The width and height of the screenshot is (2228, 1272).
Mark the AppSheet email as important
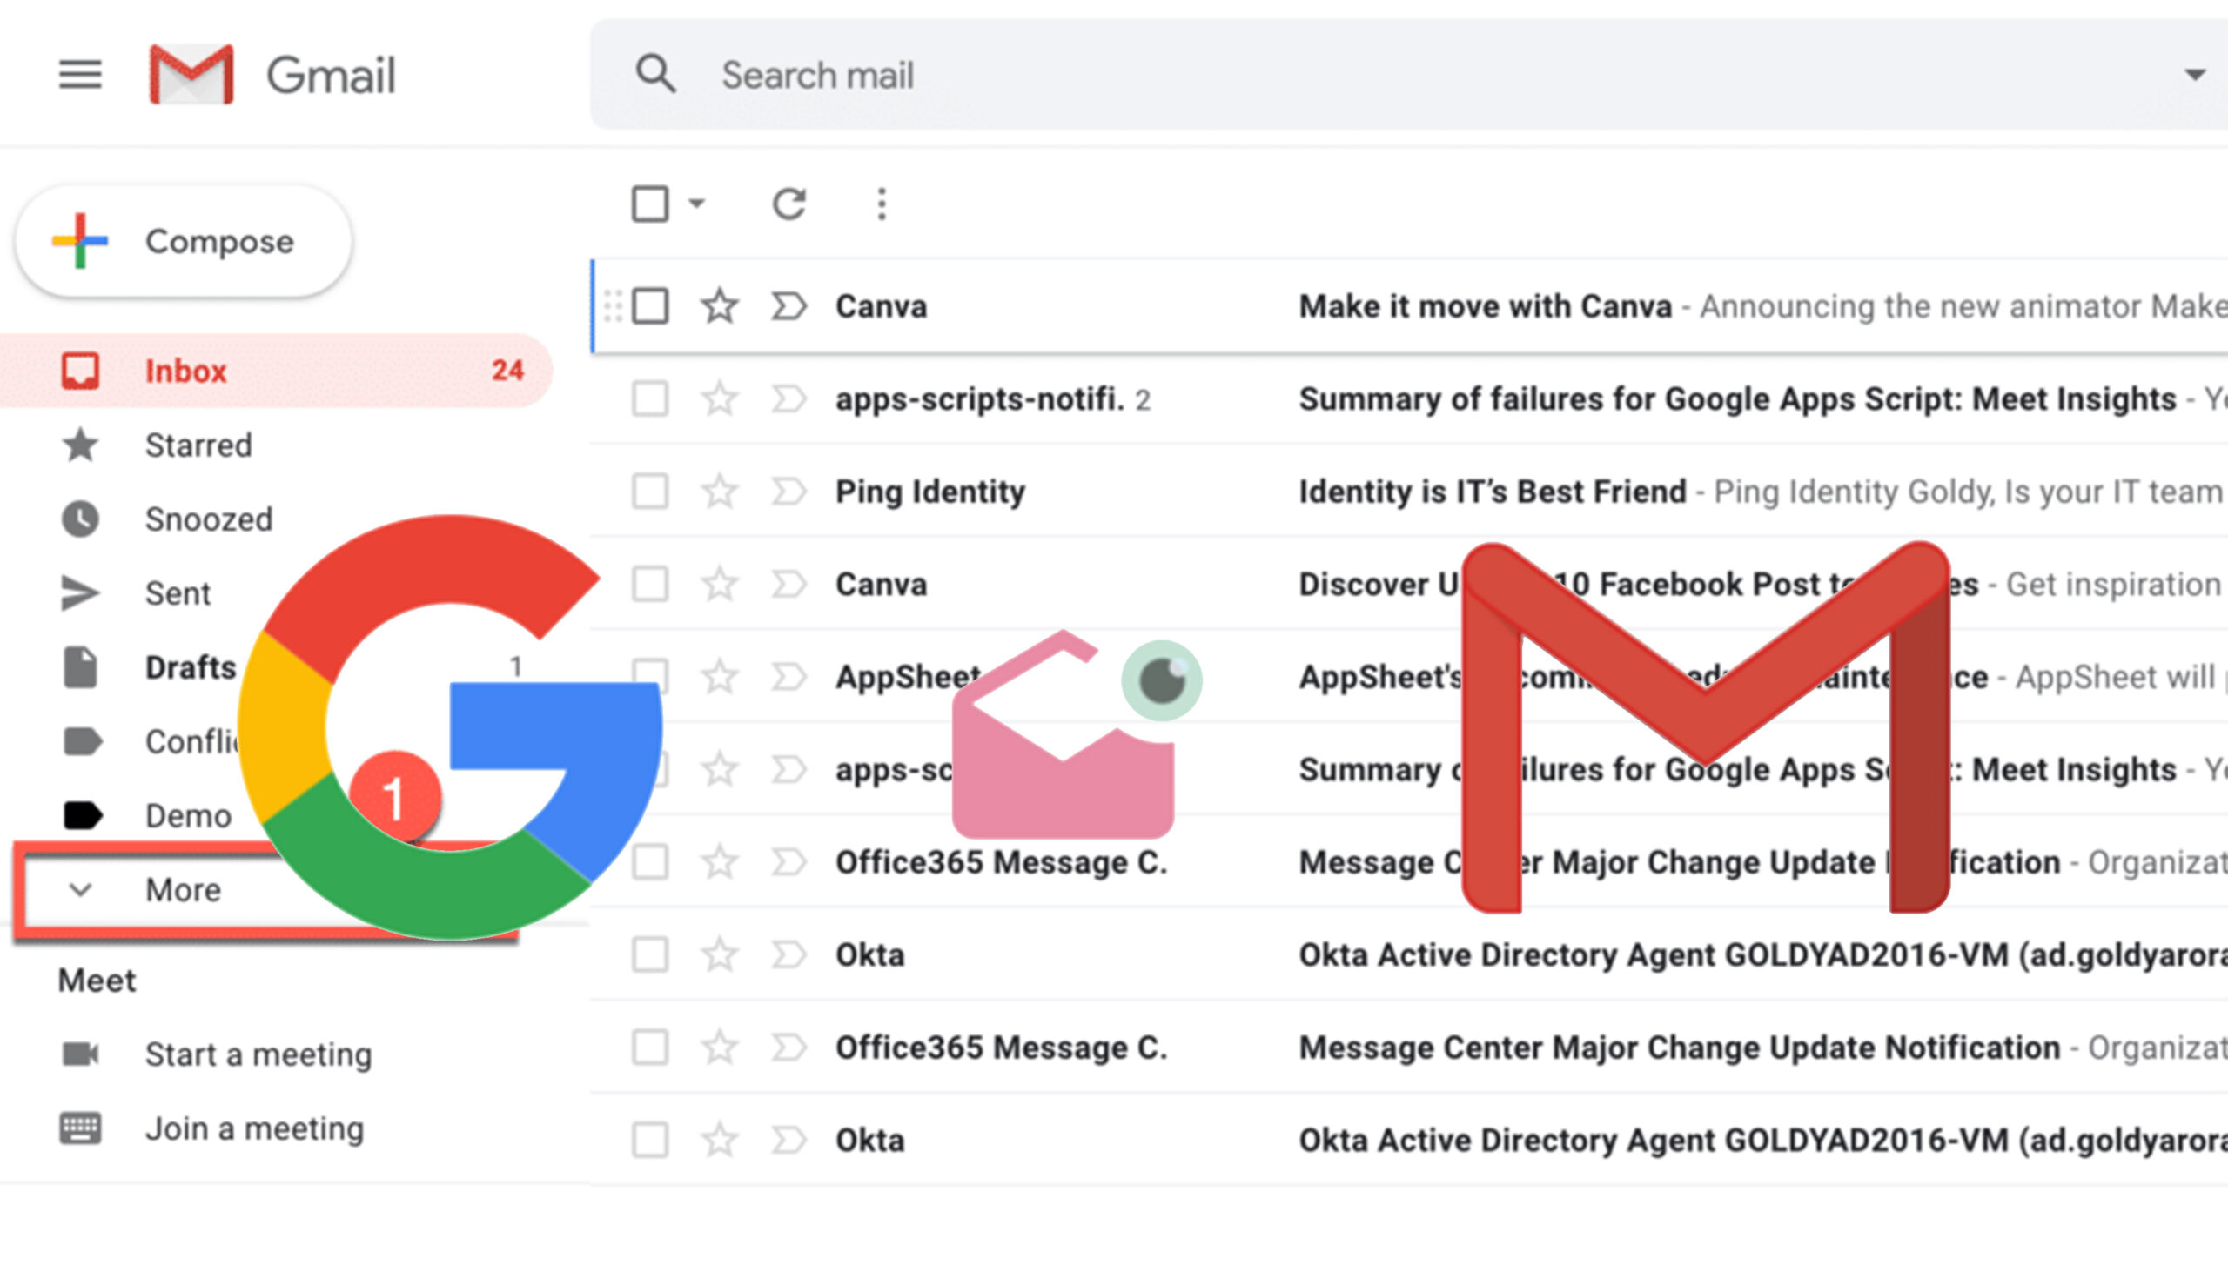click(x=789, y=677)
